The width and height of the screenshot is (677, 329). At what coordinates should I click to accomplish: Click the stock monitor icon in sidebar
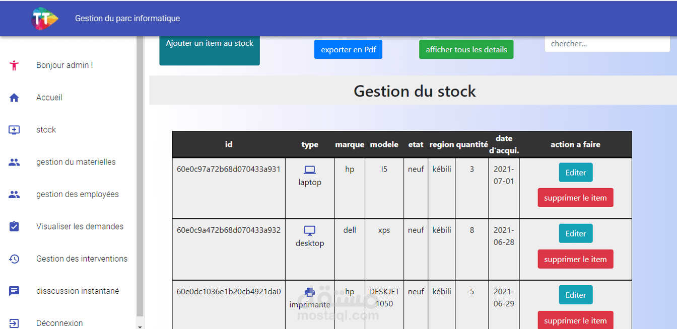click(14, 130)
